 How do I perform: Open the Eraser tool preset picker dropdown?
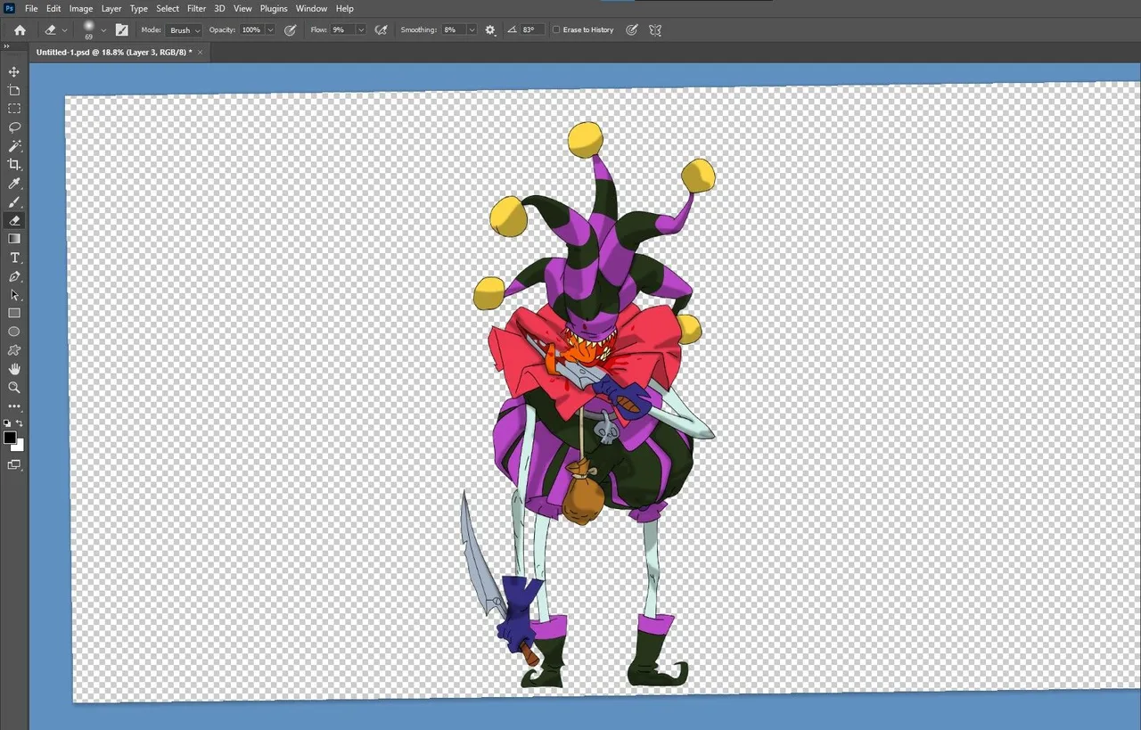click(64, 30)
